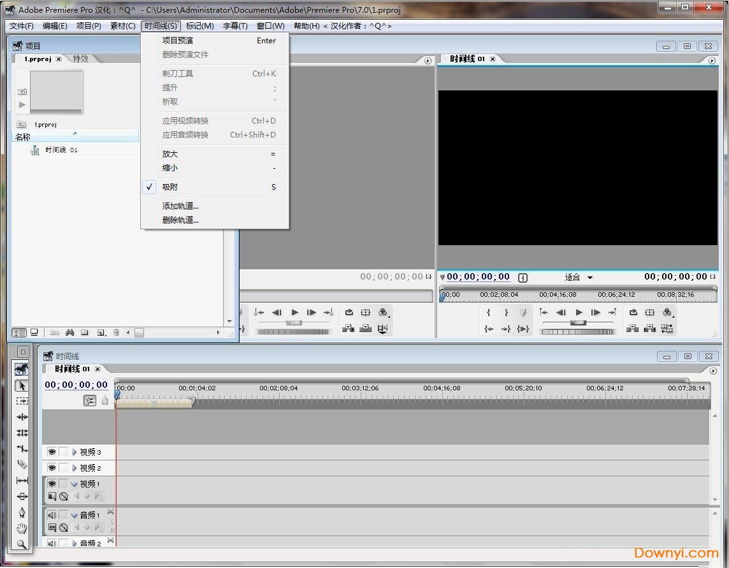Image resolution: width=729 pixels, height=568 pixels.
Task: Choose 添加轨道... from the menu
Action: point(180,206)
